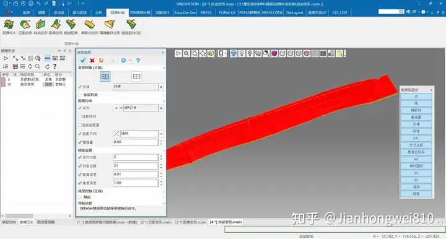Increase the 初始点数 value with stepper
This screenshot has height=239, width=446.
[x=161, y=164]
